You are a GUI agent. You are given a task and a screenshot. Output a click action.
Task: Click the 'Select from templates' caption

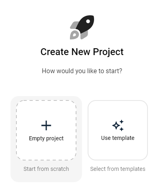118,169
